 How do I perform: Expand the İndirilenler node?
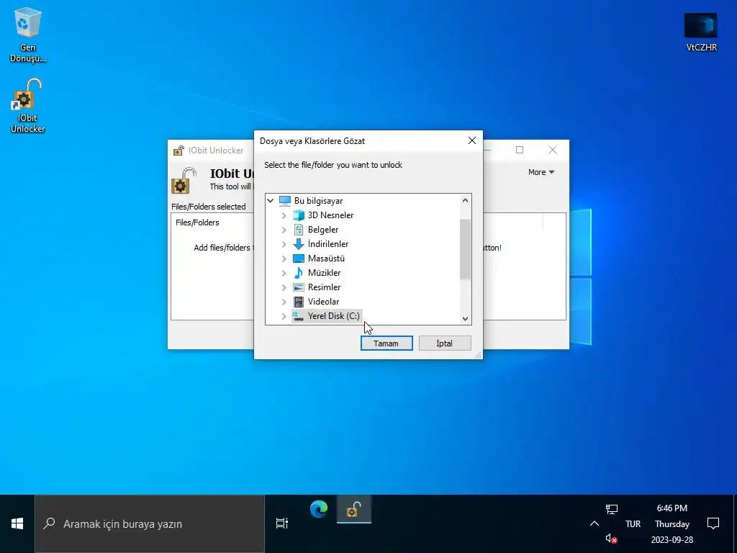[x=284, y=244]
